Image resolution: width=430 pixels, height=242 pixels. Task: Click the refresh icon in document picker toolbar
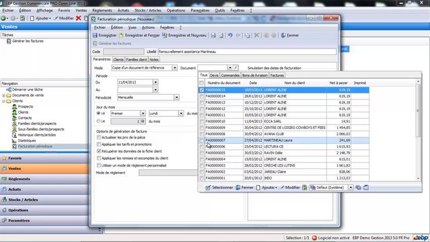(304, 188)
